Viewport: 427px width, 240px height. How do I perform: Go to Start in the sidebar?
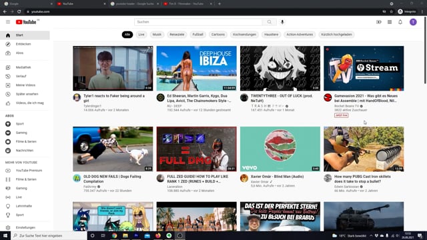tap(25, 35)
